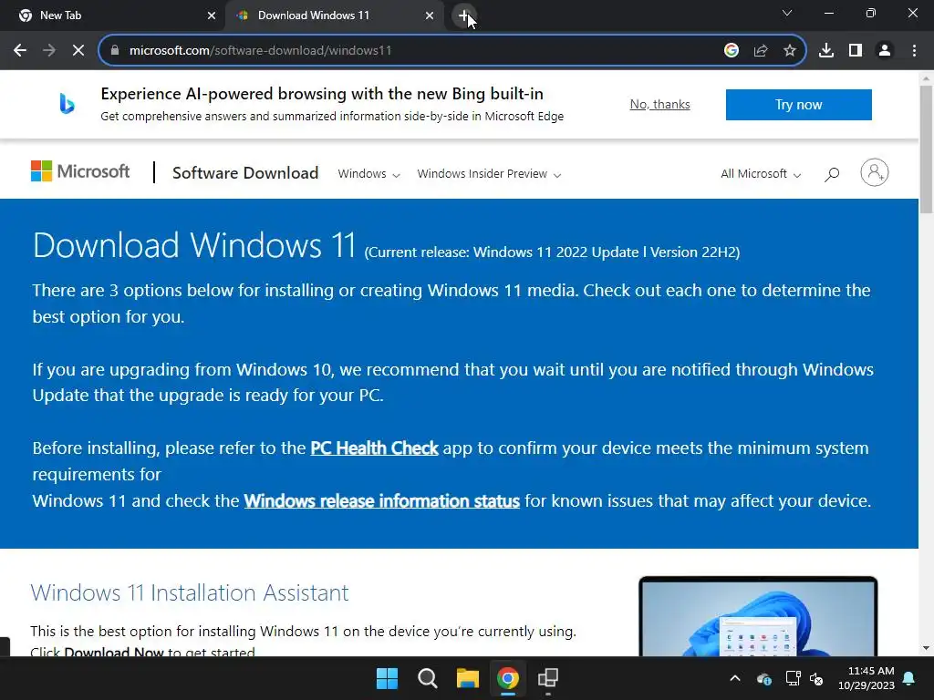Open the taskbar app next to Chrome
The image size is (934, 700).
click(548, 678)
